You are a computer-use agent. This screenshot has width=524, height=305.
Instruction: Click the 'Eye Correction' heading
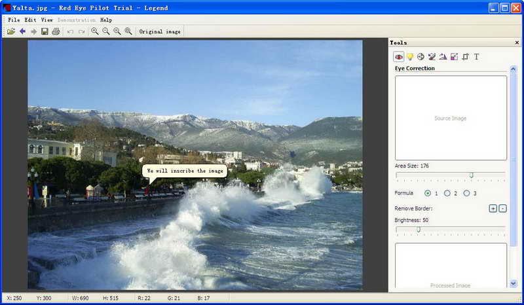pyautogui.click(x=415, y=68)
